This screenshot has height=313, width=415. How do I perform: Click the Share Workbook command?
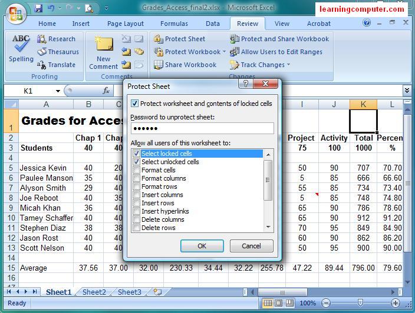coord(185,65)
